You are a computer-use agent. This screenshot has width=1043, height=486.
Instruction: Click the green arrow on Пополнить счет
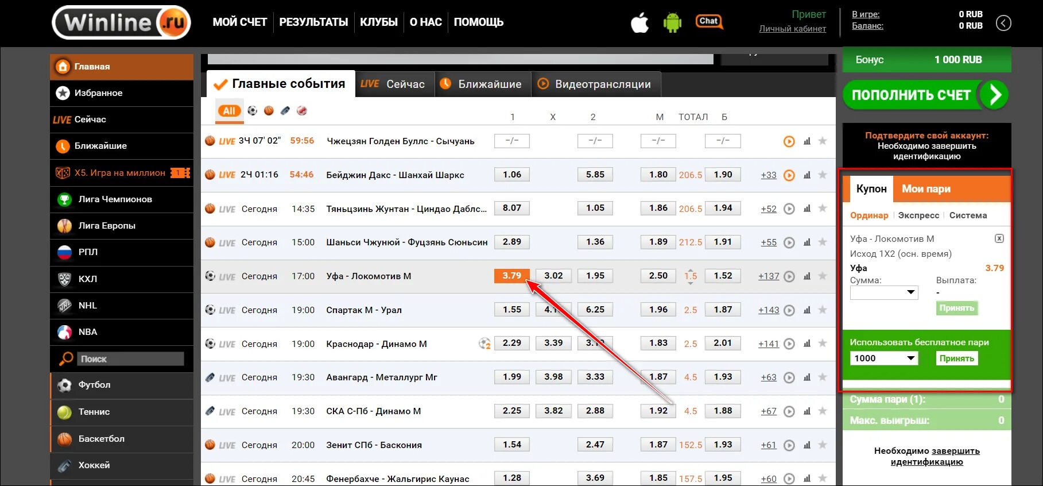coord(994,95)
